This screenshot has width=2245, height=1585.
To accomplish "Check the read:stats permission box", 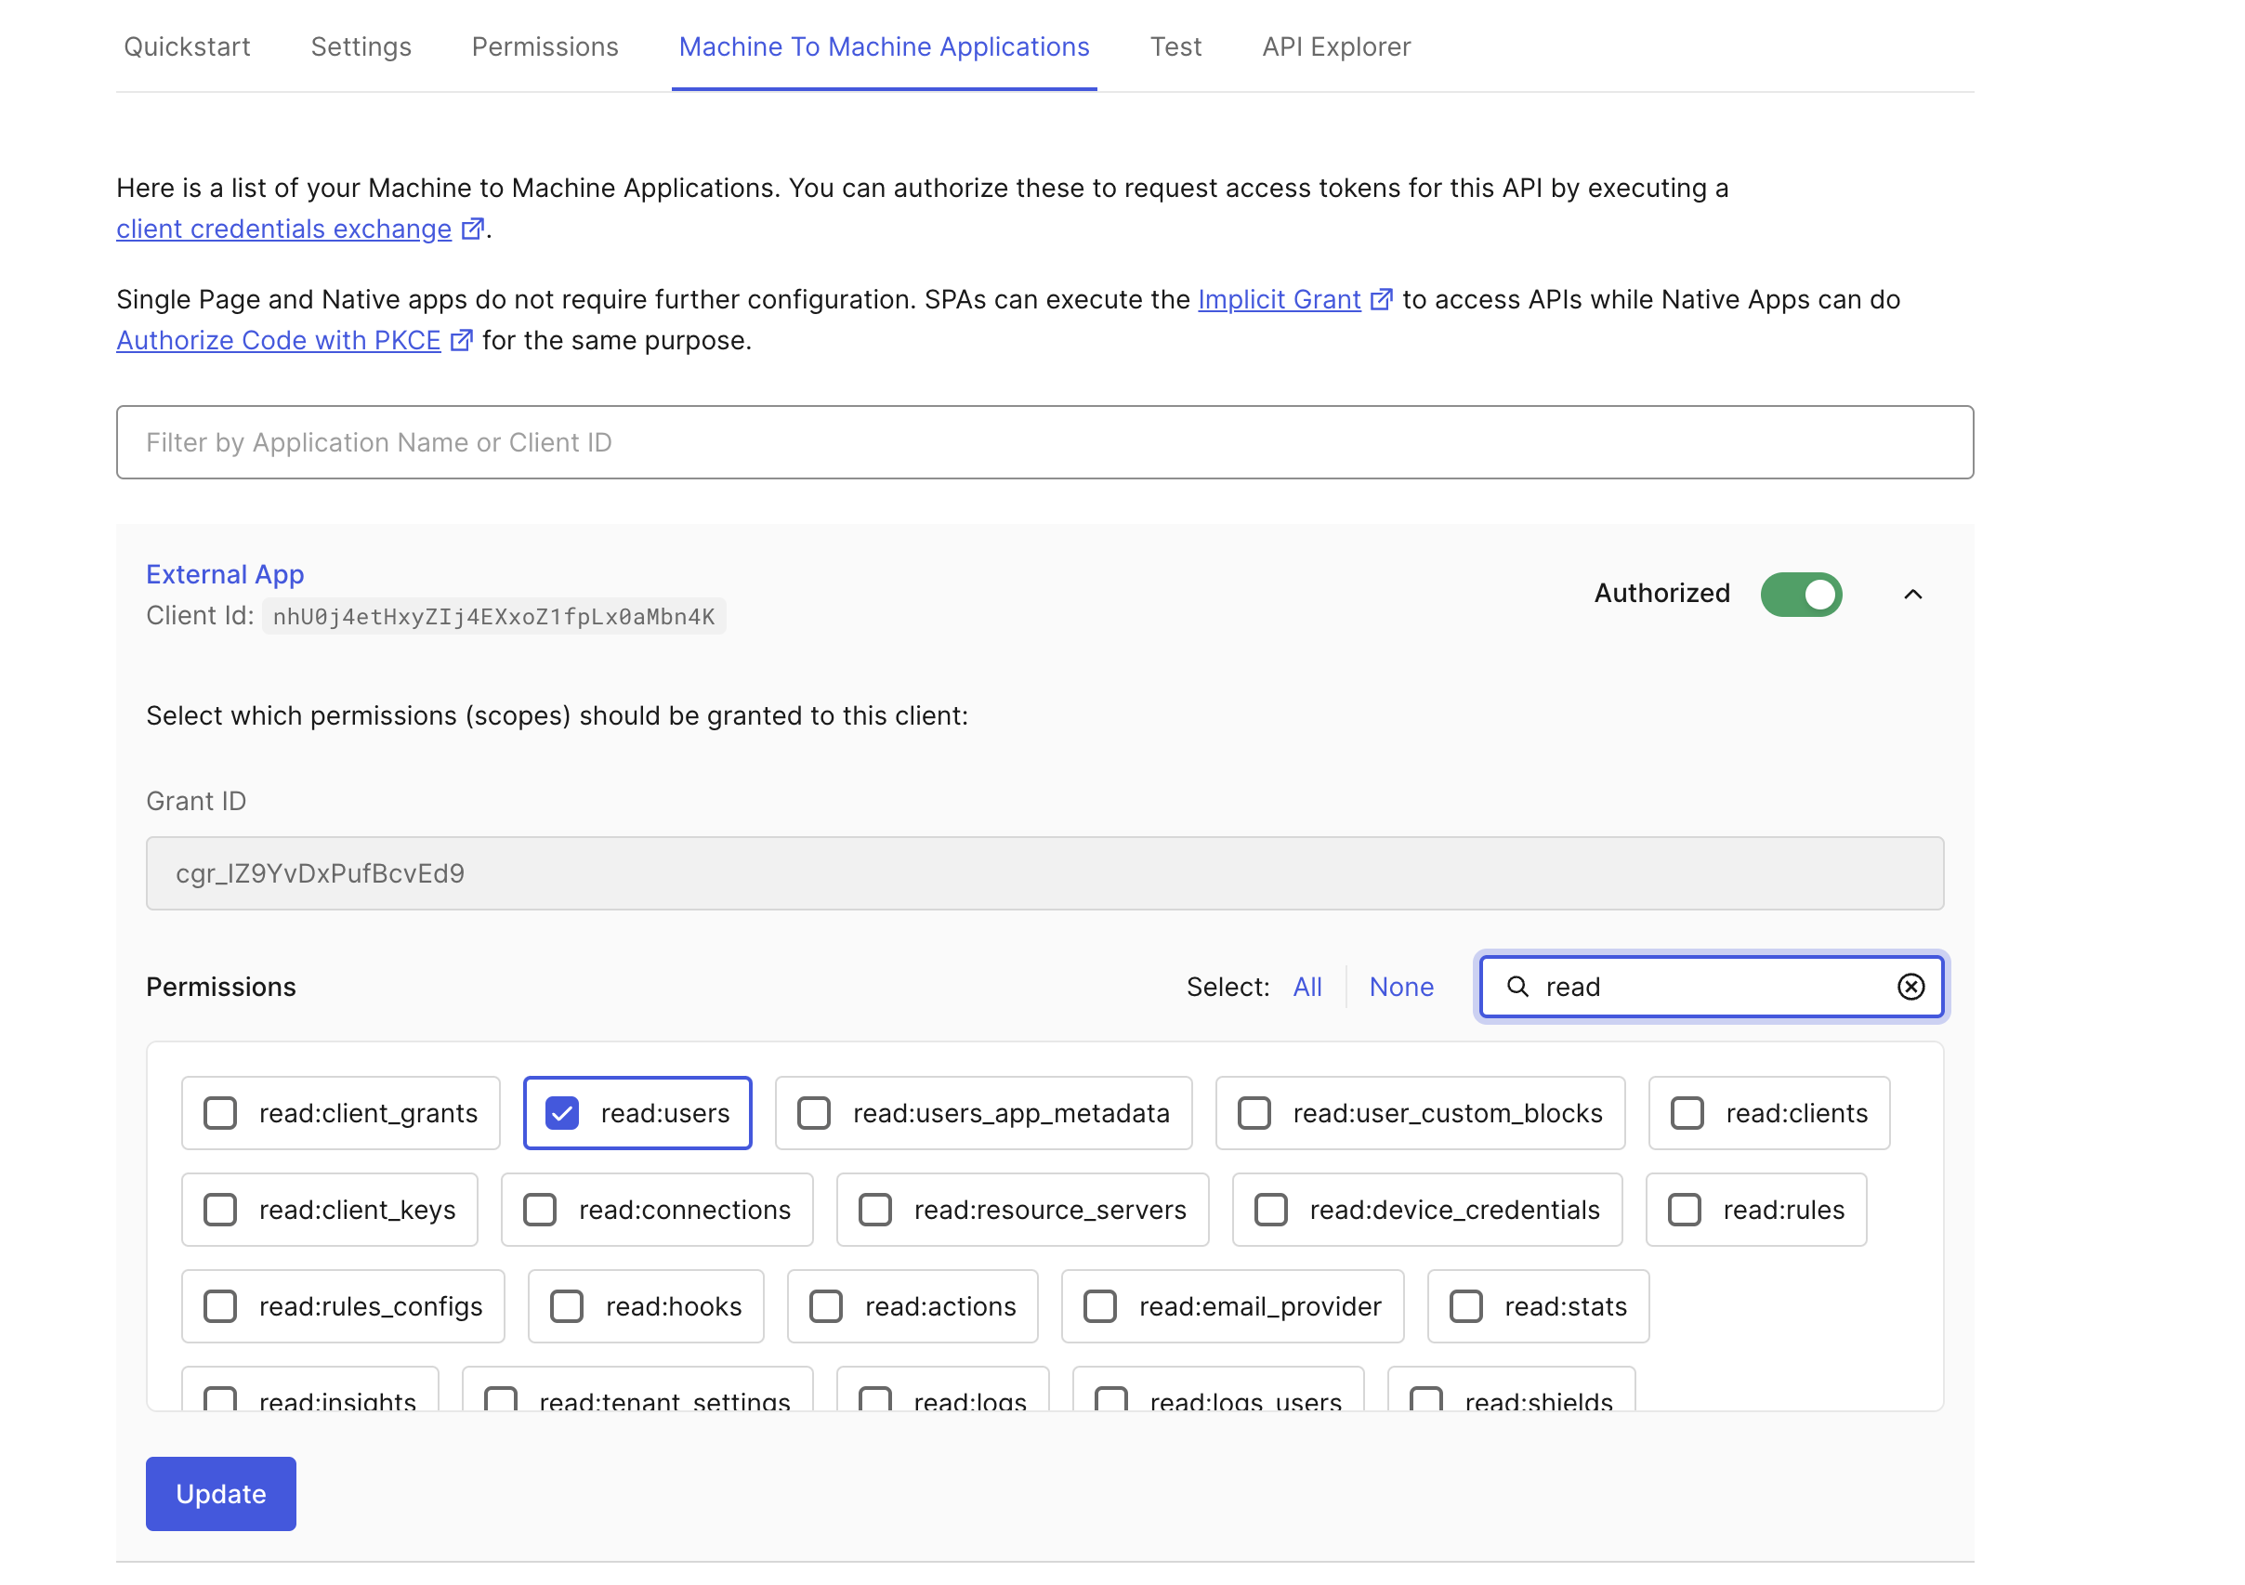I will (1464, 1306).
